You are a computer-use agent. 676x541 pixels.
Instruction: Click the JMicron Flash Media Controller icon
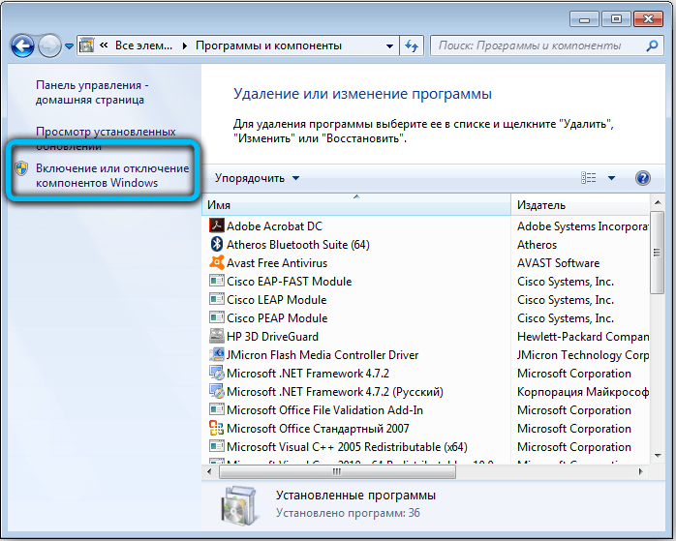(x=216, y=354)
